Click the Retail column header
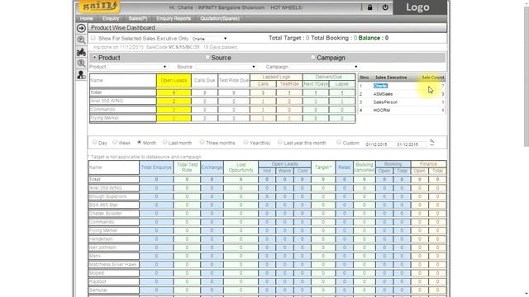This screenshot has height=297, width=529. point(344,167)
